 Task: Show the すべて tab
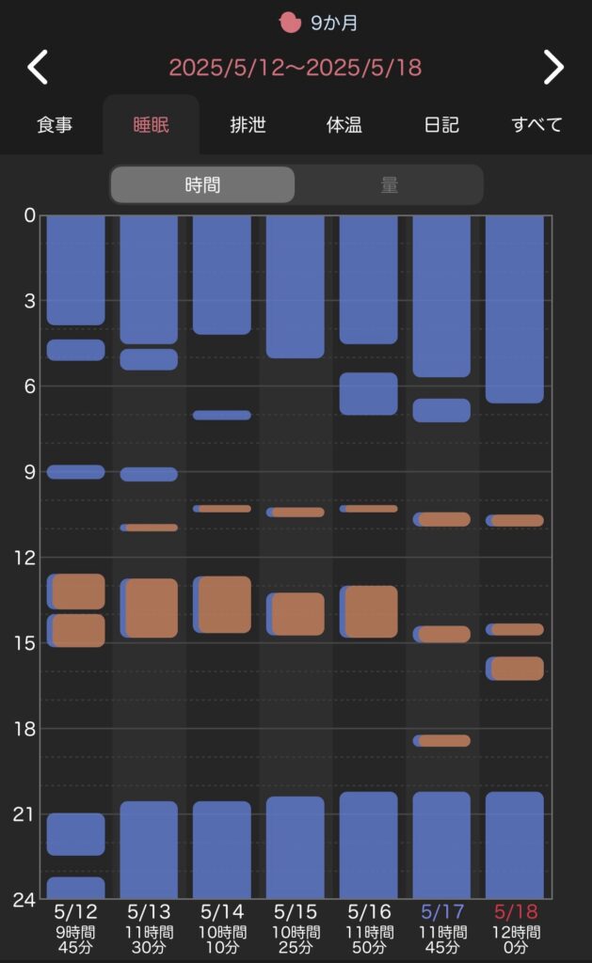pos(536,125)
